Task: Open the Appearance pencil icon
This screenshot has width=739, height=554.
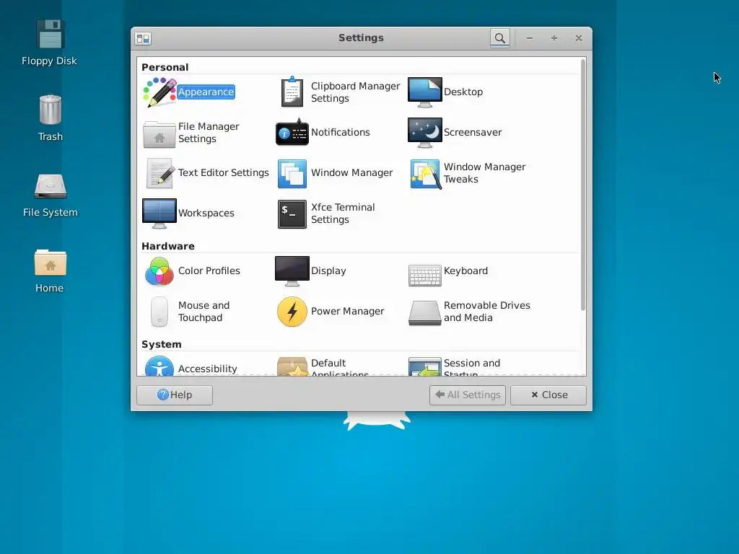Action: point(159,92)
